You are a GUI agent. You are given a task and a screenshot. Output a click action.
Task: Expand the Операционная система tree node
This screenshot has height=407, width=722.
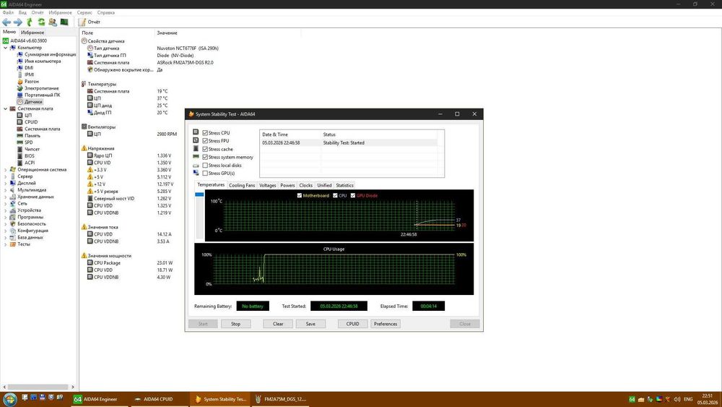tap(6, 170)
